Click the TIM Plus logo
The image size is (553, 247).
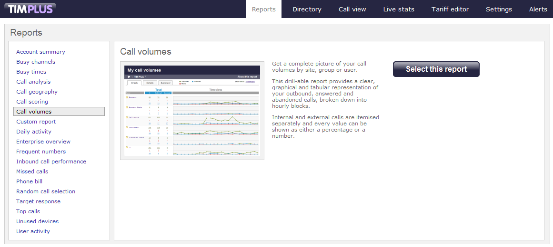tap(30, 9)
